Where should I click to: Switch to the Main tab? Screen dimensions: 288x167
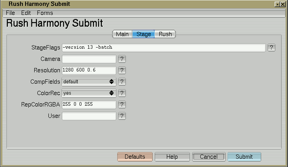122,34
